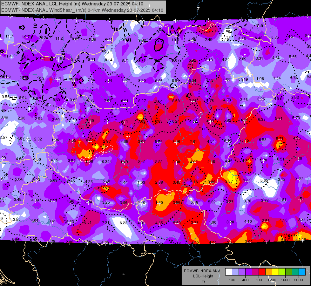The height and width of the screenshot is (286, 311).
Task: Click the '2000' legend tick label
Action: point(299,280)
